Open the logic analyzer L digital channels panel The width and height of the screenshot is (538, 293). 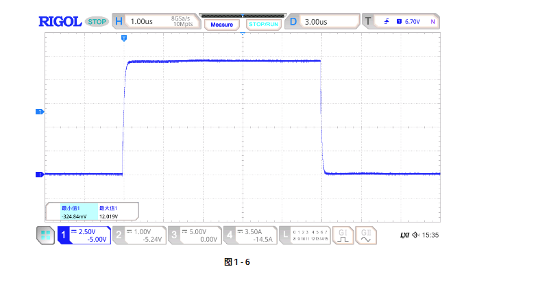(304, 235)
